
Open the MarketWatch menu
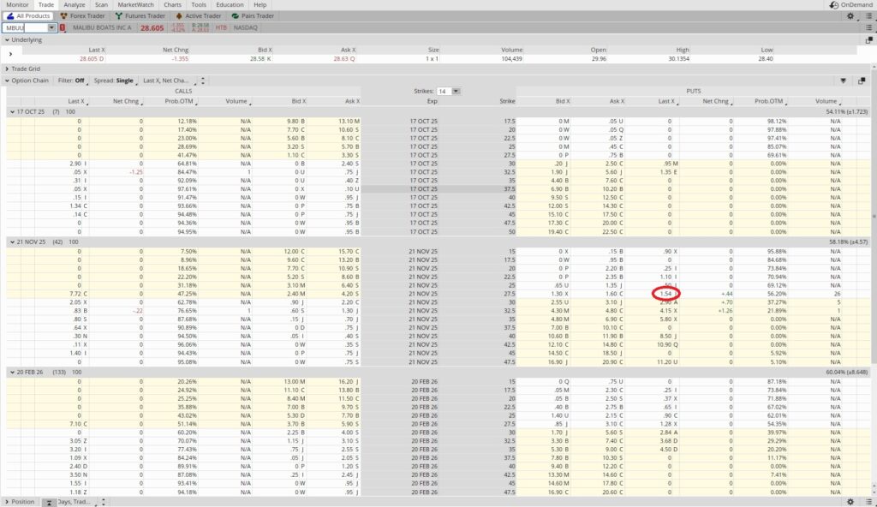click(135, 4)
